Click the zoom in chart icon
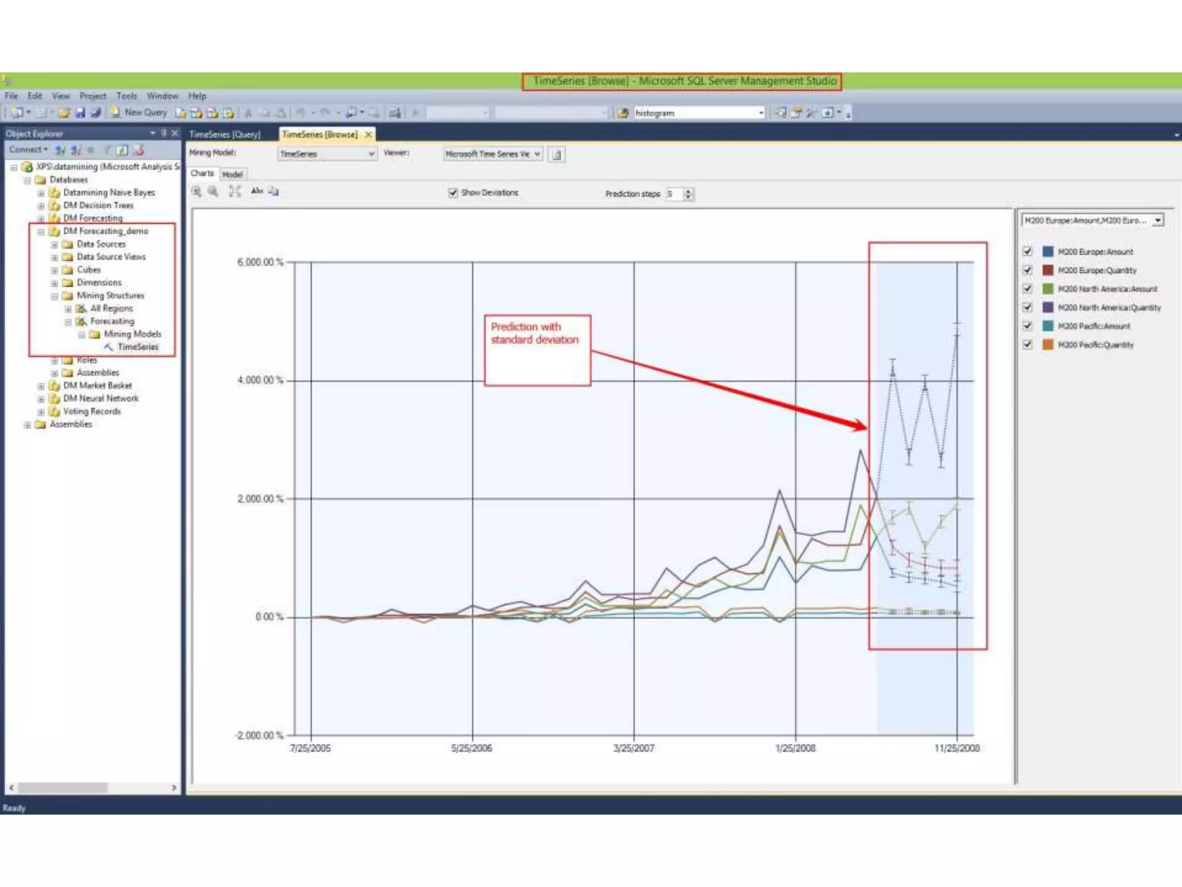The width and height of the screenshot is (1182, 887). 197,192
